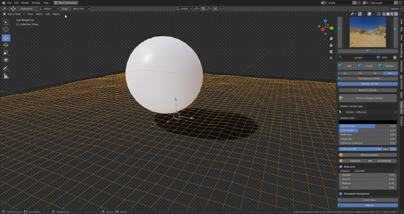Open the Drag Select Box dropdown
The height and width of the screenshot is (214, 404).
[x=81, y=9]
